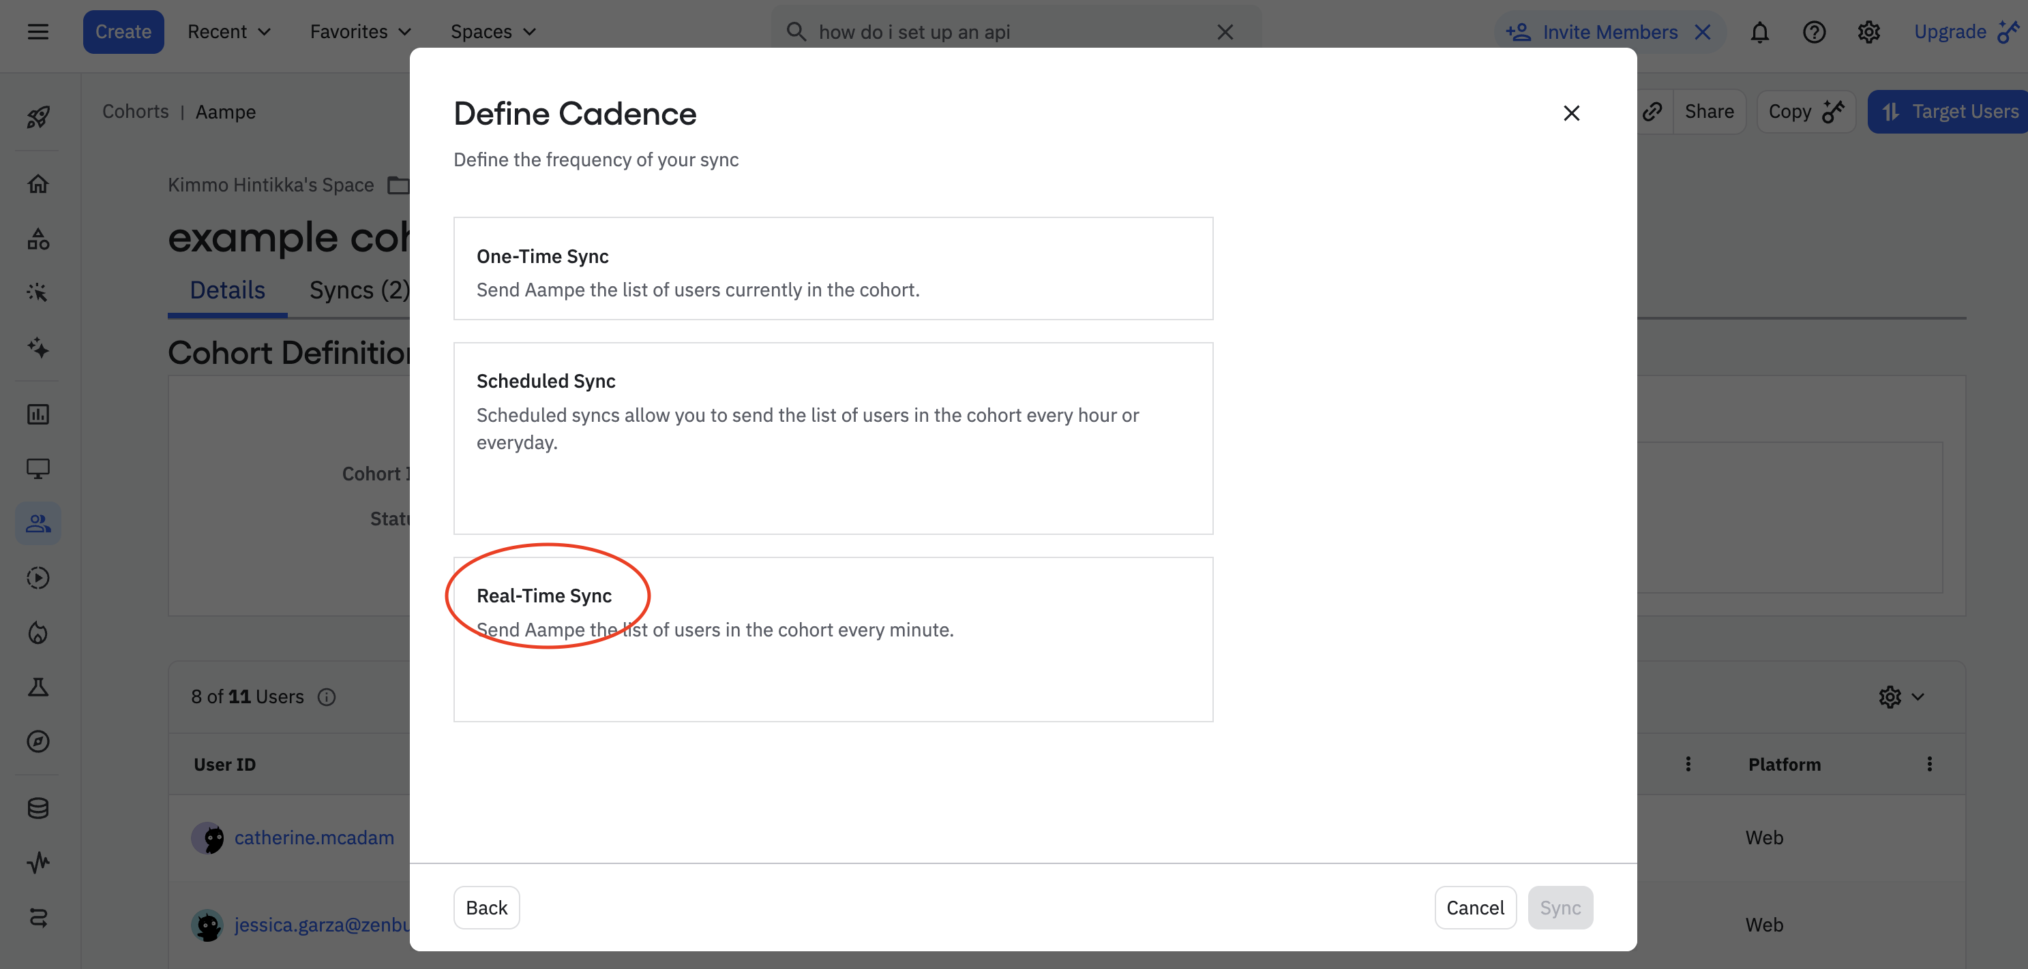The width and height of the screenshot is (2028, 969).
Task: Open the rocket icon in sidebar
Action: click(x=38, y=117)
